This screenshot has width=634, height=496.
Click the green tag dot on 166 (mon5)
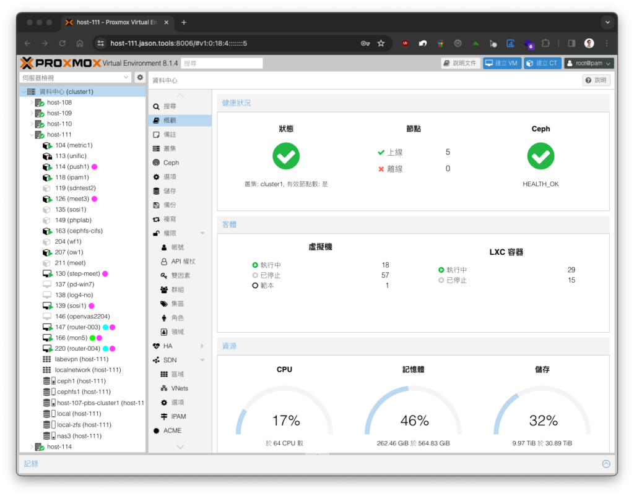pos(92,338)
